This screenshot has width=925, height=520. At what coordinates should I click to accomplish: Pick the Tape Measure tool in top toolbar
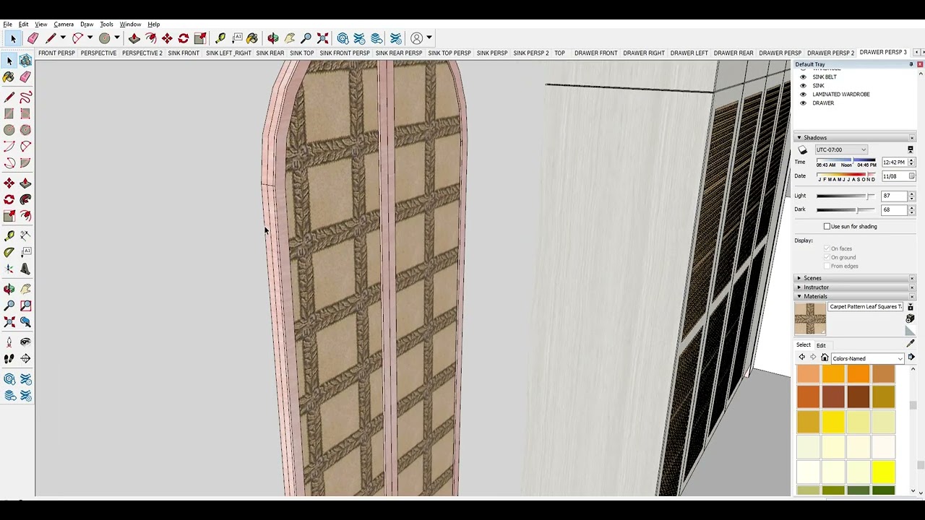220,38
